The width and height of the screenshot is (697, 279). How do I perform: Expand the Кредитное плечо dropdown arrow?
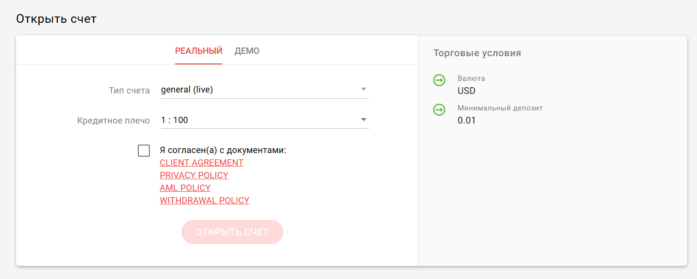coord(363,120)
